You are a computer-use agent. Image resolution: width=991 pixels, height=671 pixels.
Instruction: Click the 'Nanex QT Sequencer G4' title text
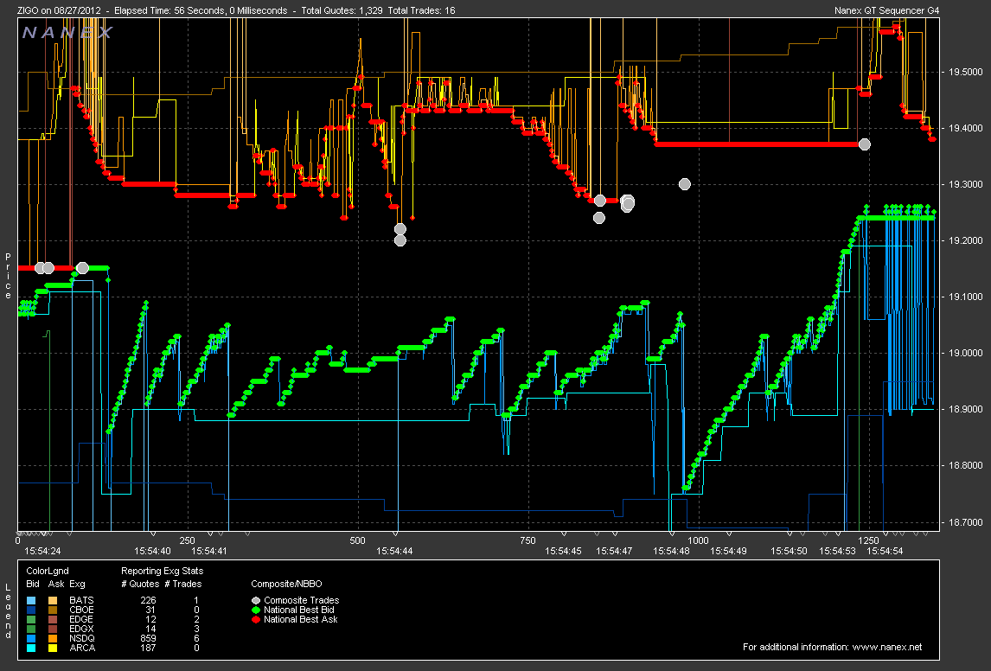point(886,10)
